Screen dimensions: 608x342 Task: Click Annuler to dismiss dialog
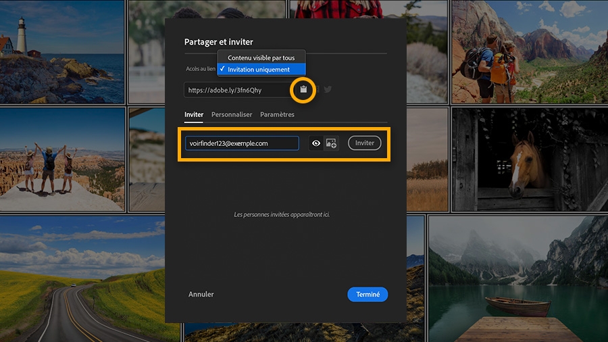(x=201, y=294)
